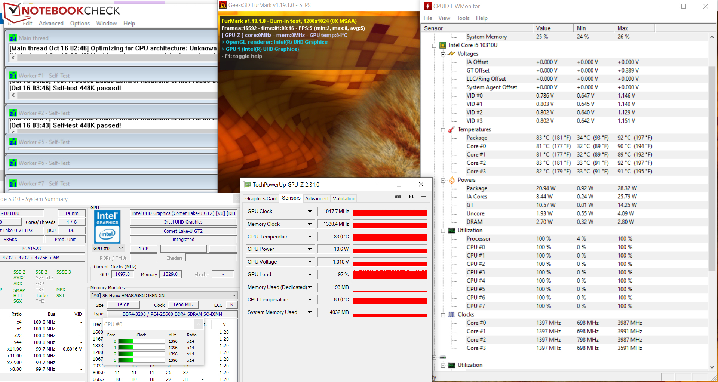Click the Intel Graphics logo

click(107, 227)
